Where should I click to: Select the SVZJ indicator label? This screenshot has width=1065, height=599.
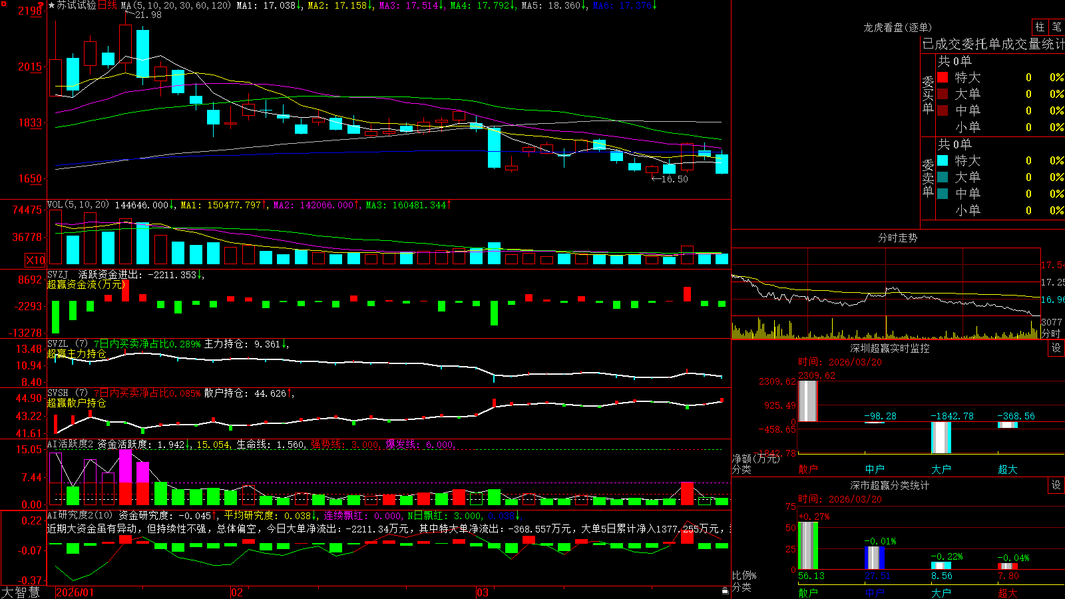[57, 275]
